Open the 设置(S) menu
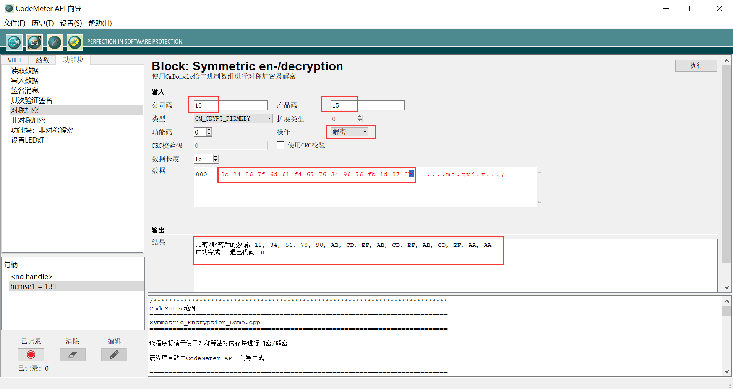The width and height of the screenshot is (733, 389). 71,23
